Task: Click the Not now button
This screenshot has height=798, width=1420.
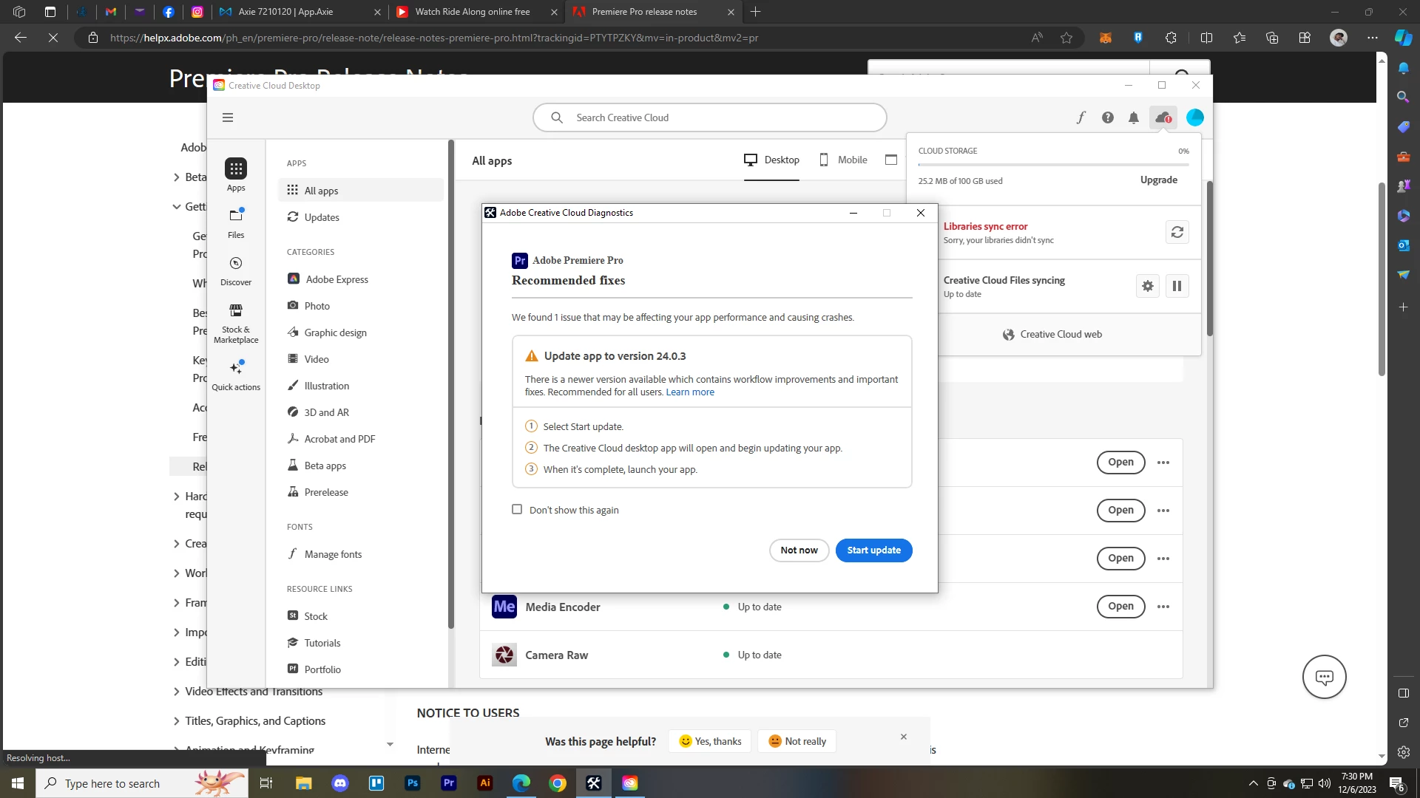Action: point(799,550)
